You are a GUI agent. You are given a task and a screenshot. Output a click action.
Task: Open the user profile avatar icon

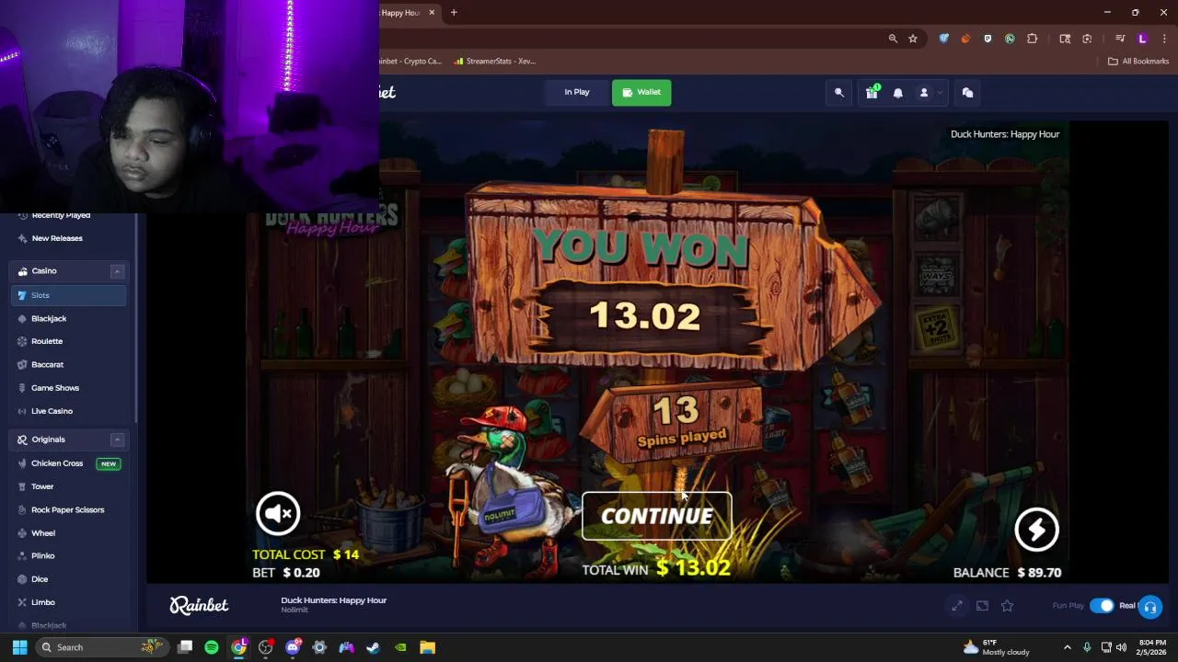(x=924, y=93)
